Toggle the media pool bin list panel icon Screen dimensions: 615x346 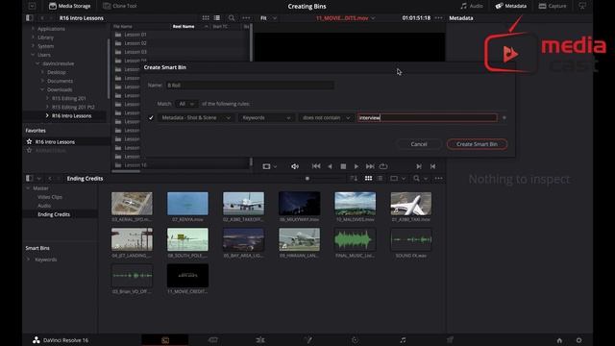pos(30,179)
